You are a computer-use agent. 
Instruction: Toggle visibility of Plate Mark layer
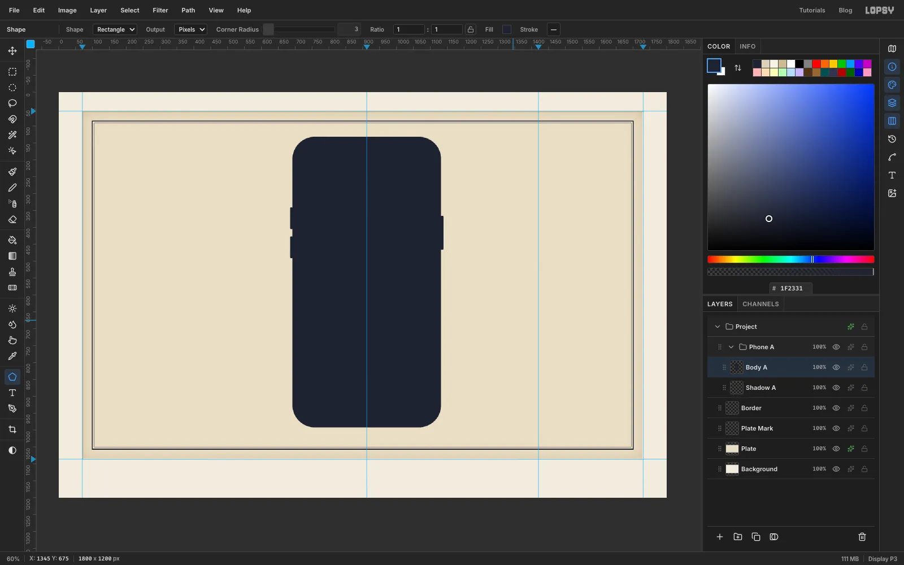pos(836,428)
